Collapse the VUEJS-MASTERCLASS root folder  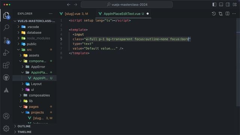coord(35,21)
